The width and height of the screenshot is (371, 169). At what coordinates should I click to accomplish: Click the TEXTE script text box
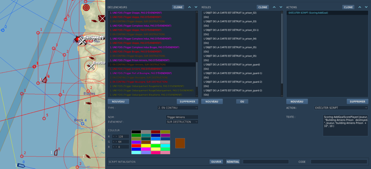[x=345, y=126]
